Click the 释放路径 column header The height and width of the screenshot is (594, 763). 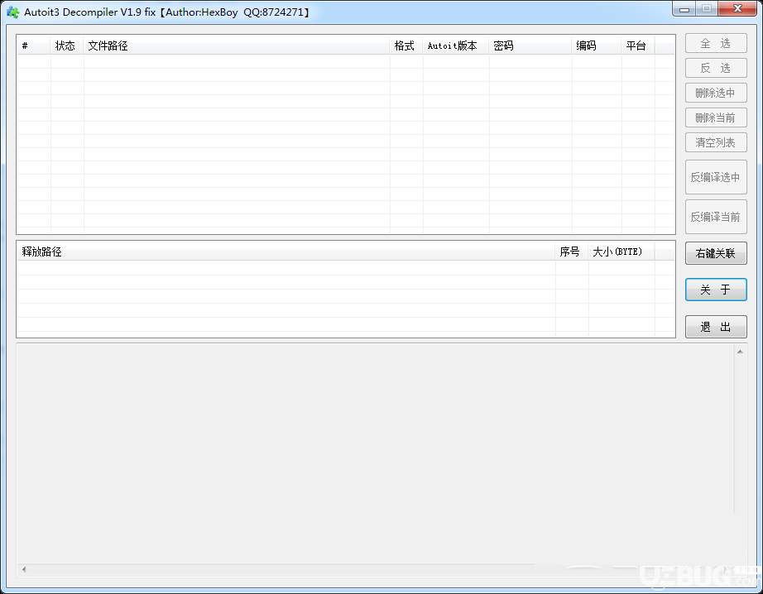[x=286, y=251]
